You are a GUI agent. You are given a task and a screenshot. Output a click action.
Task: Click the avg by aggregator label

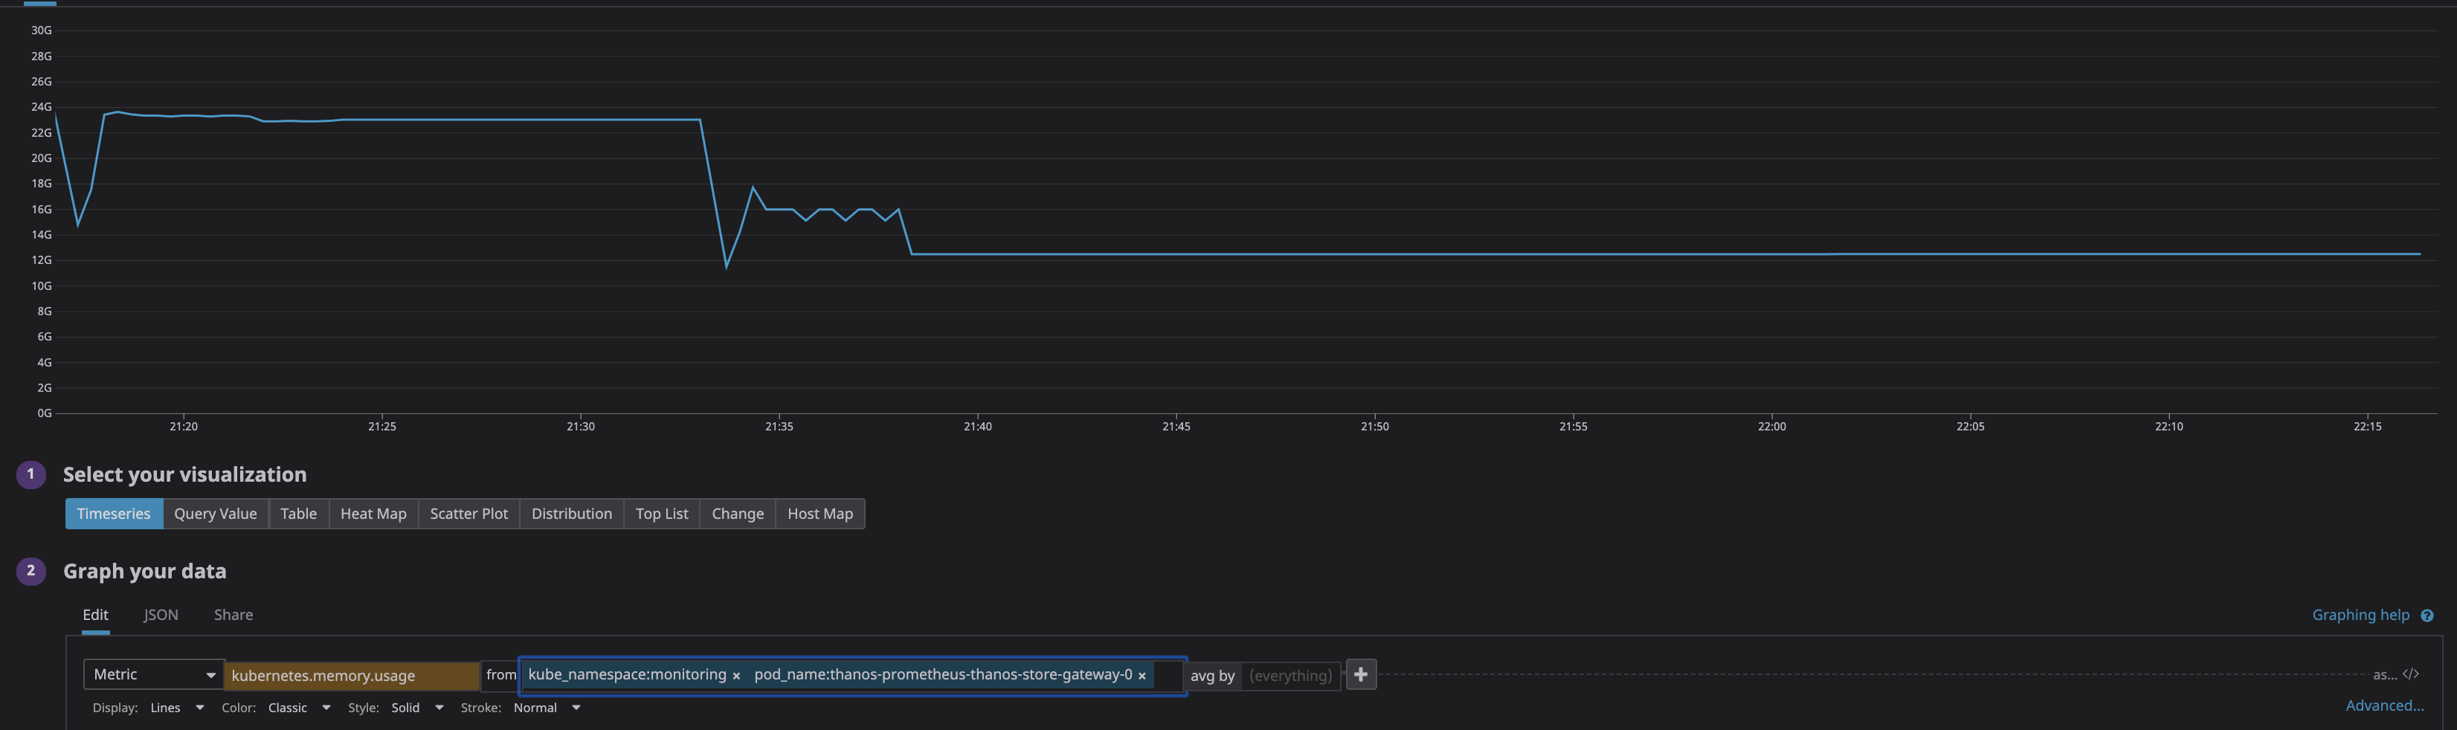[x=1212, y=676]
